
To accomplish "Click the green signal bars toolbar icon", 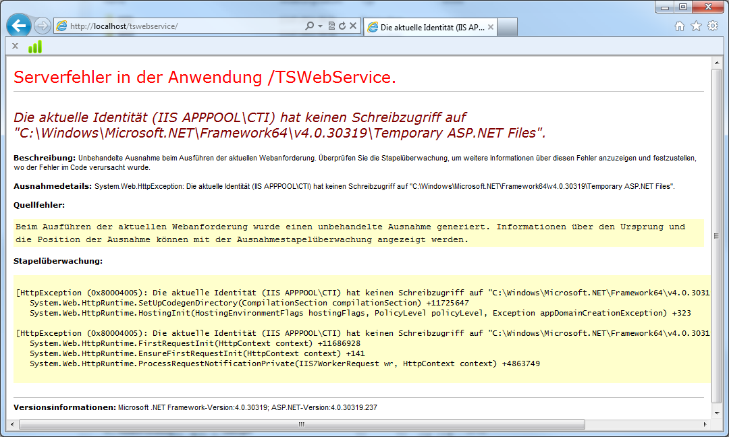I will pos(34,47).
